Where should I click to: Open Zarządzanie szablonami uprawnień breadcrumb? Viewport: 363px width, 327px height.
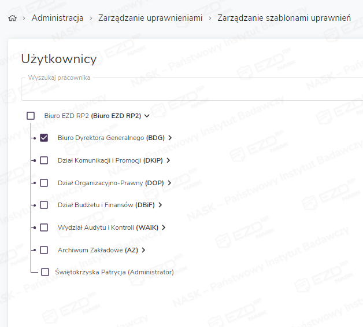(284, 18)
